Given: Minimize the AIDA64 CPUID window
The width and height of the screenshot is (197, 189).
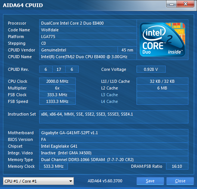Looking at the screenshot, I should pos(171,4).
